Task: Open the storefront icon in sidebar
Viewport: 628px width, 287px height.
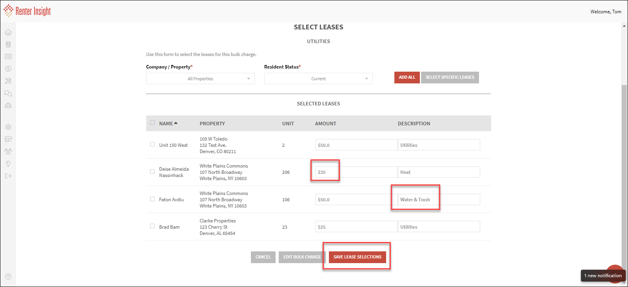Action: coord(8,139)
